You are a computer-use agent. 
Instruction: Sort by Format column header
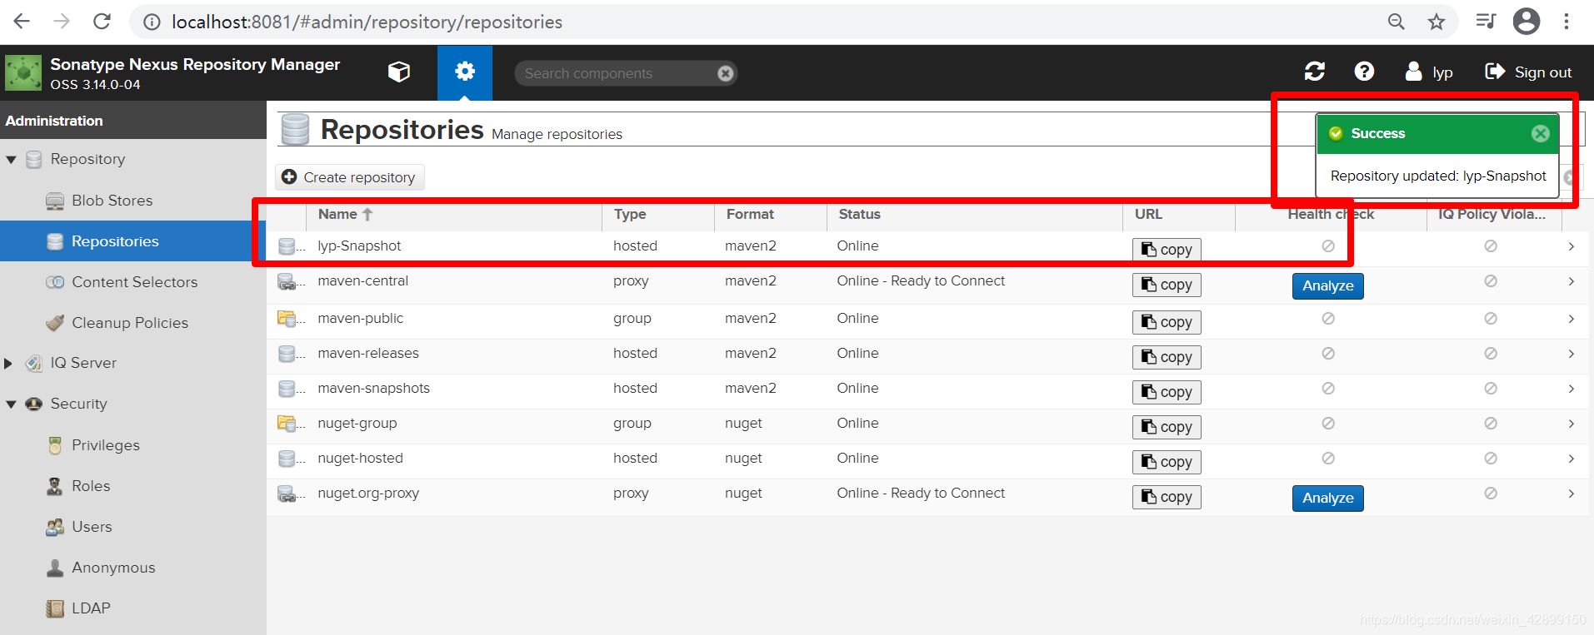[771, 215]
